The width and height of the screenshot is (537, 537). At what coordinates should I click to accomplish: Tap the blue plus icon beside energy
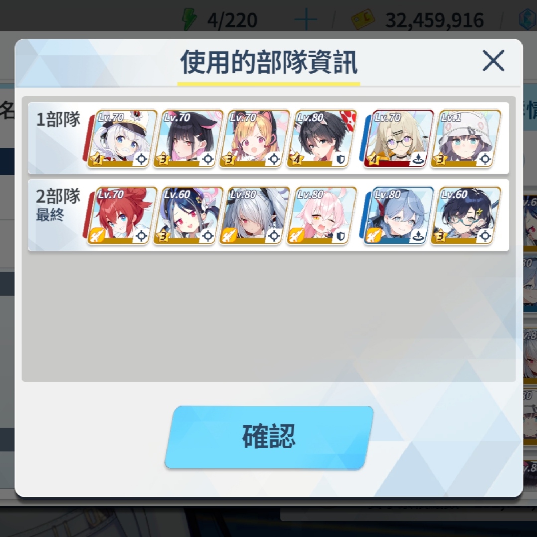(x=306, y=19)
